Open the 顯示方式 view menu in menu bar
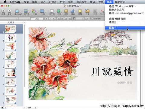The height and width of the screenshot is (109, 145). coord(82,2)
